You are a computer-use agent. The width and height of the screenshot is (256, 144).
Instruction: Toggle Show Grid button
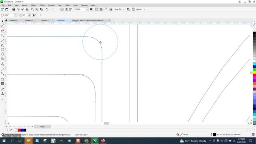pos(101,9)
